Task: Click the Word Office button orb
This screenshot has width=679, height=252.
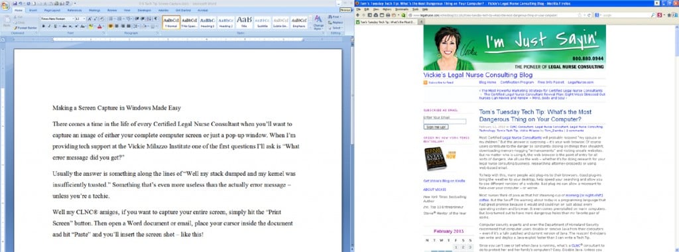Action: (5, 5)
